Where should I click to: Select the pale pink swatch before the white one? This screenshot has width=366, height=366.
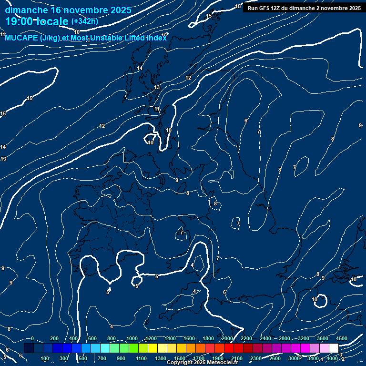324,348
